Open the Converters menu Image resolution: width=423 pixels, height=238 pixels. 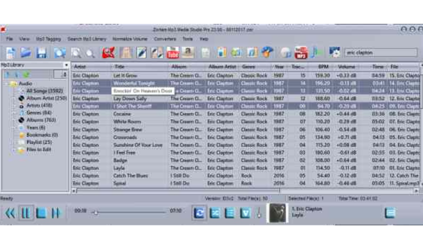click(165, 39)
